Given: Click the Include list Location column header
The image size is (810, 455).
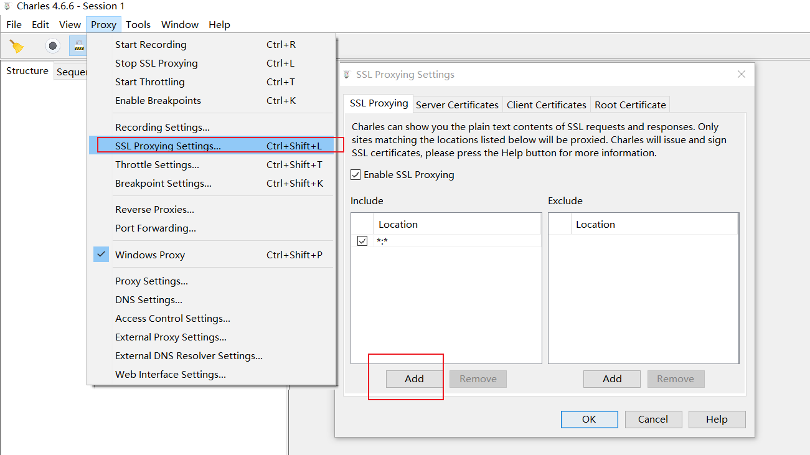Looking at the screenshot, I should (457, 225).
